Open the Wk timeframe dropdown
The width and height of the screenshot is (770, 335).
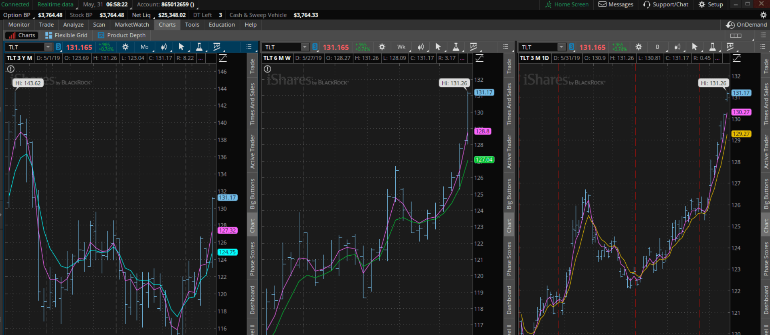click(x=401, y=47)
